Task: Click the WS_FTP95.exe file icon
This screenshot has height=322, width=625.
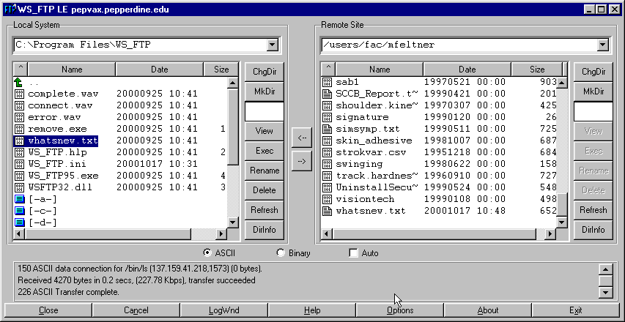Action: coord(19,176)
